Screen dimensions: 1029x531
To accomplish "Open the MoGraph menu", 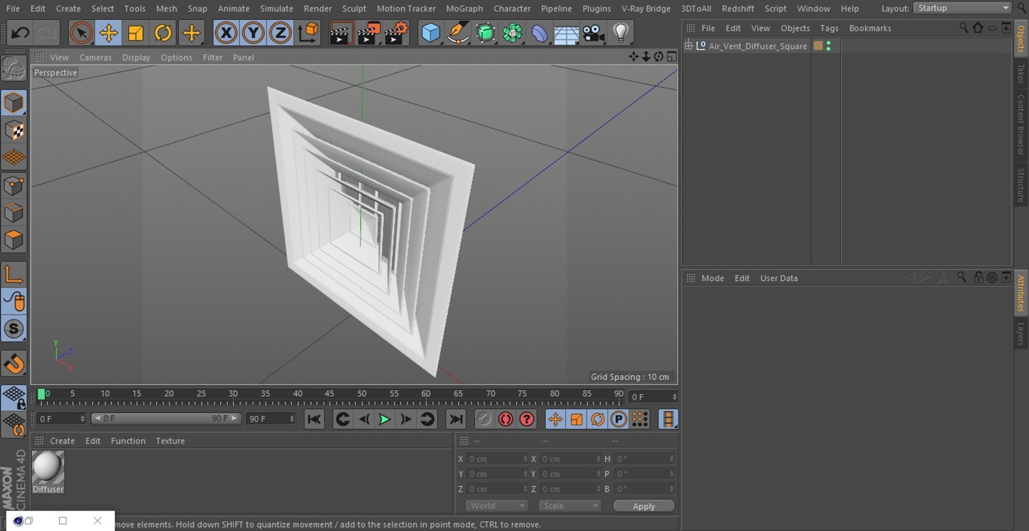I will tap(464, 9).
